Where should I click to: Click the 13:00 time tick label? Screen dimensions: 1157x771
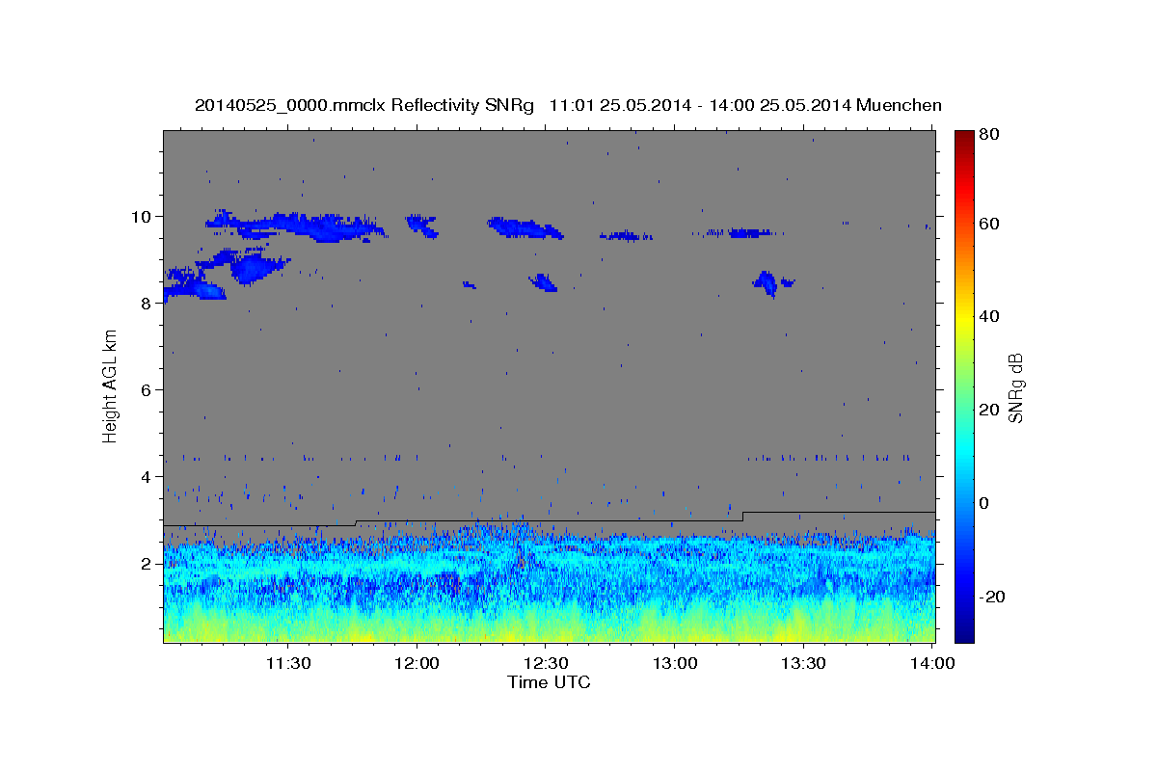pos(674,663)
